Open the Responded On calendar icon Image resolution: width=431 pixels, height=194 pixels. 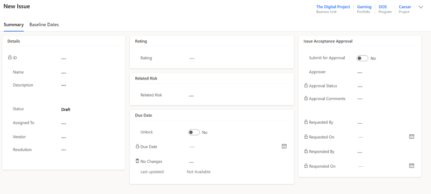click(412, 166)
